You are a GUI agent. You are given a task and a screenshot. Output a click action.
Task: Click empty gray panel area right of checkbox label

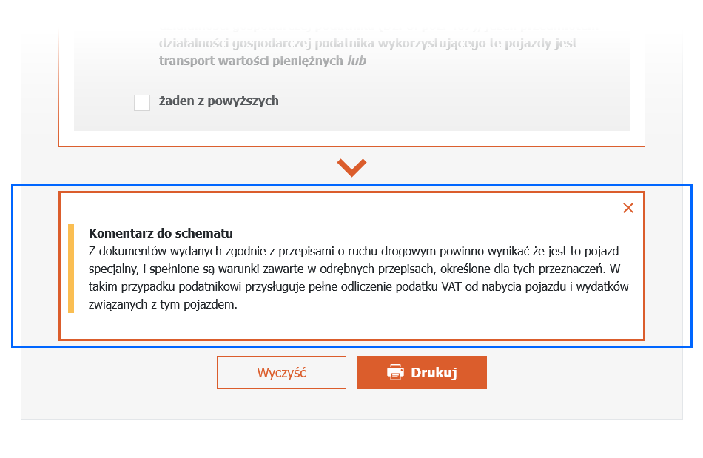click(448, 102)
